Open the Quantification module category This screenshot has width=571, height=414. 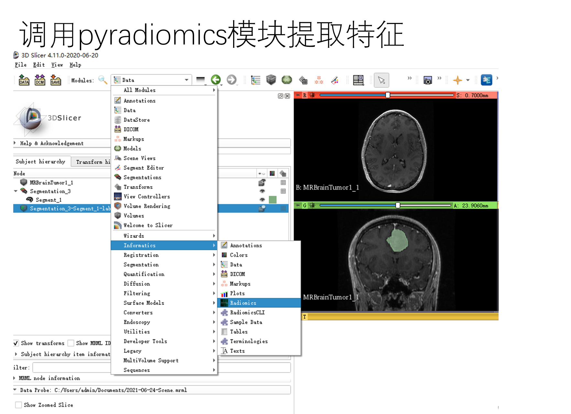[x=164, y=274]
